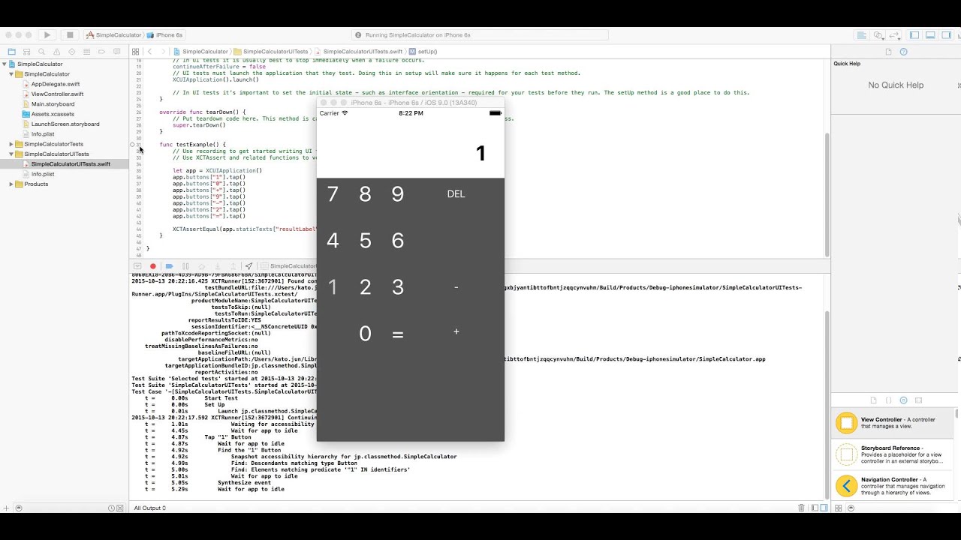
Task: Open the Find navigator magnifier icon
Action: tap(42, 52)
